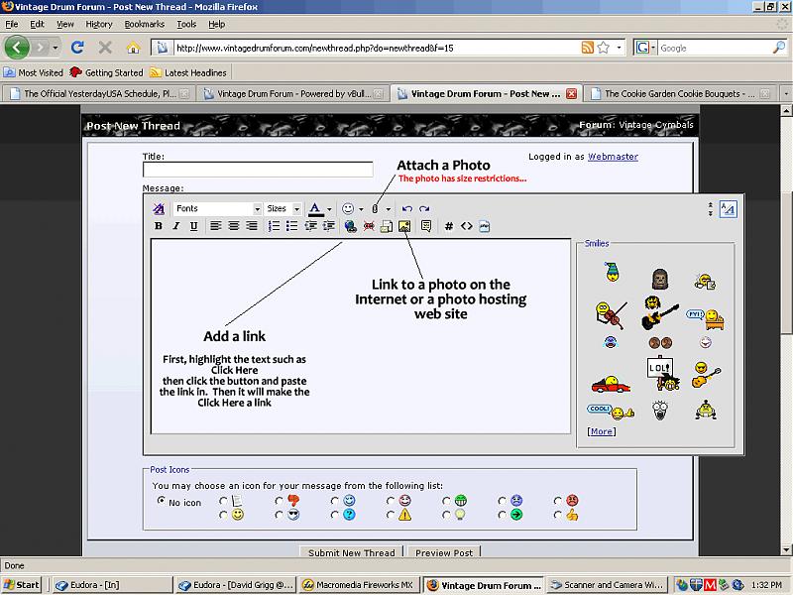Undo the last edit in the editor

click(x=407, y=209)
